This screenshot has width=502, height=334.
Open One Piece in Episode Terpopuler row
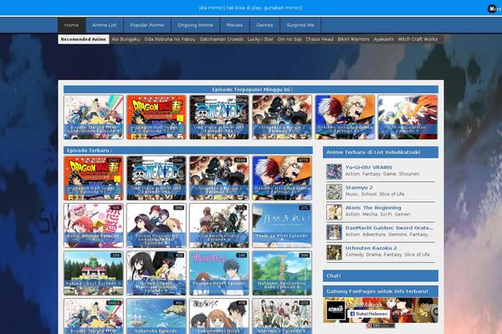pyautogui.click(x=219, y=117)
